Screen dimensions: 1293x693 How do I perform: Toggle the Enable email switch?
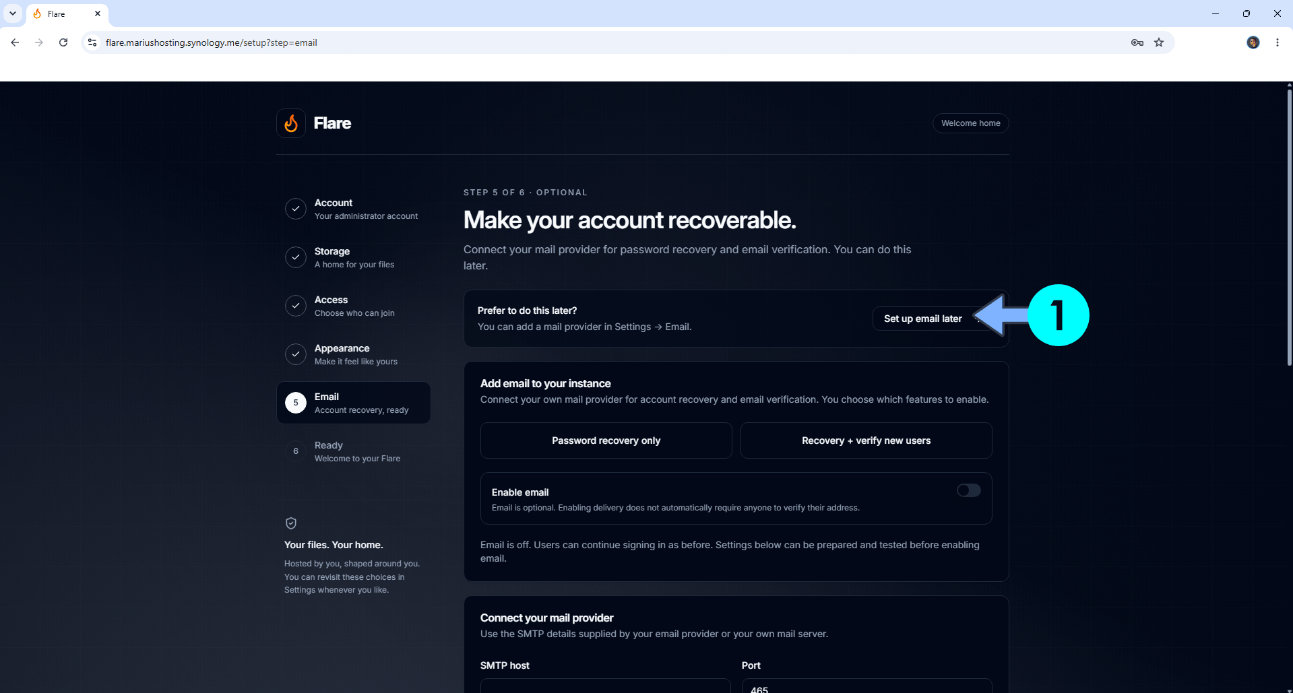click(969, 490)
